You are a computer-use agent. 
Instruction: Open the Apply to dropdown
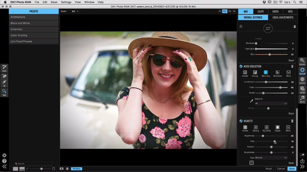(271, 103)
